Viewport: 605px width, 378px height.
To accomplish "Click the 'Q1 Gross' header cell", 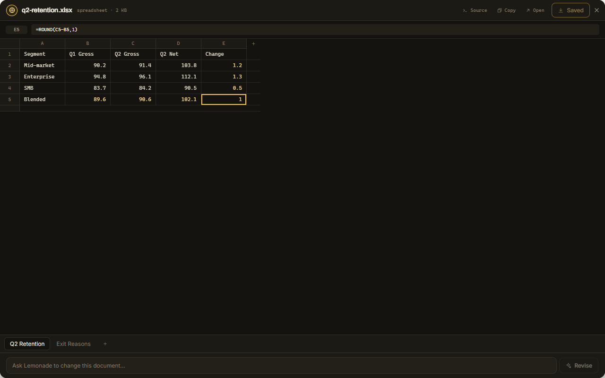I will pos(87,54).
